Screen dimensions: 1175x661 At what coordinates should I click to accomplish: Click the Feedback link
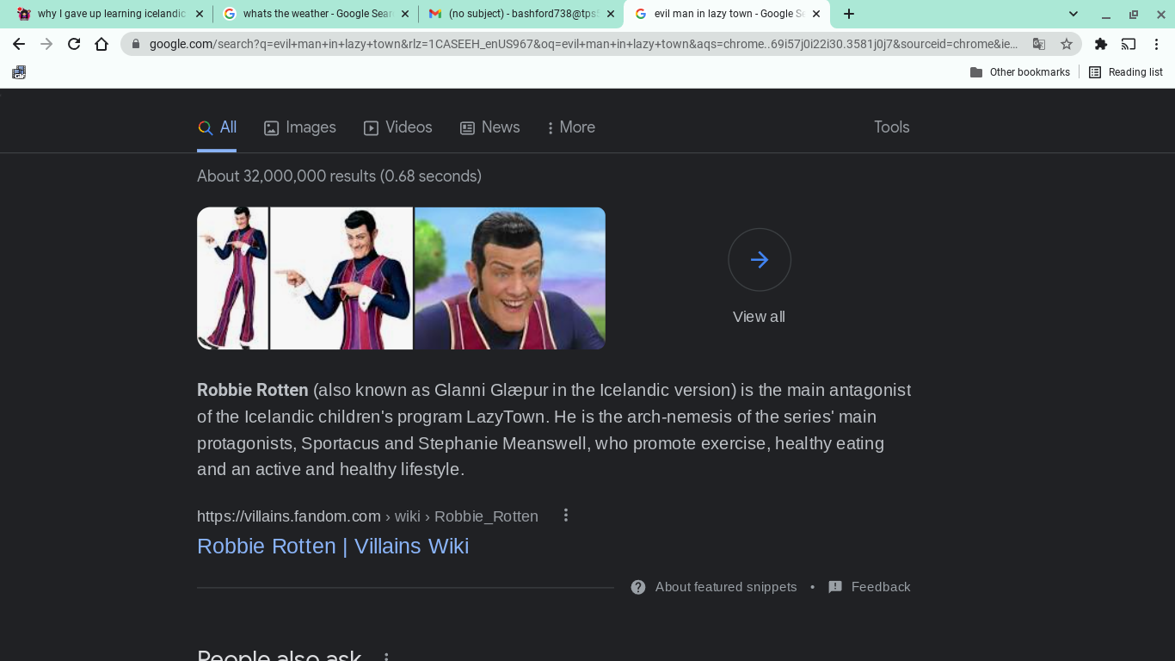coord(881,587)
